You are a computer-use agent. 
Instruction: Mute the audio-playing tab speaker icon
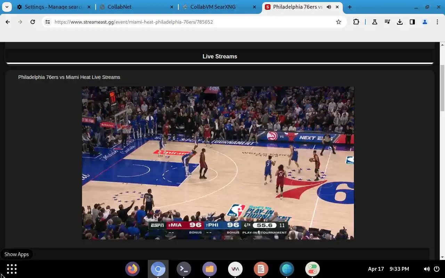click(329, 7)
